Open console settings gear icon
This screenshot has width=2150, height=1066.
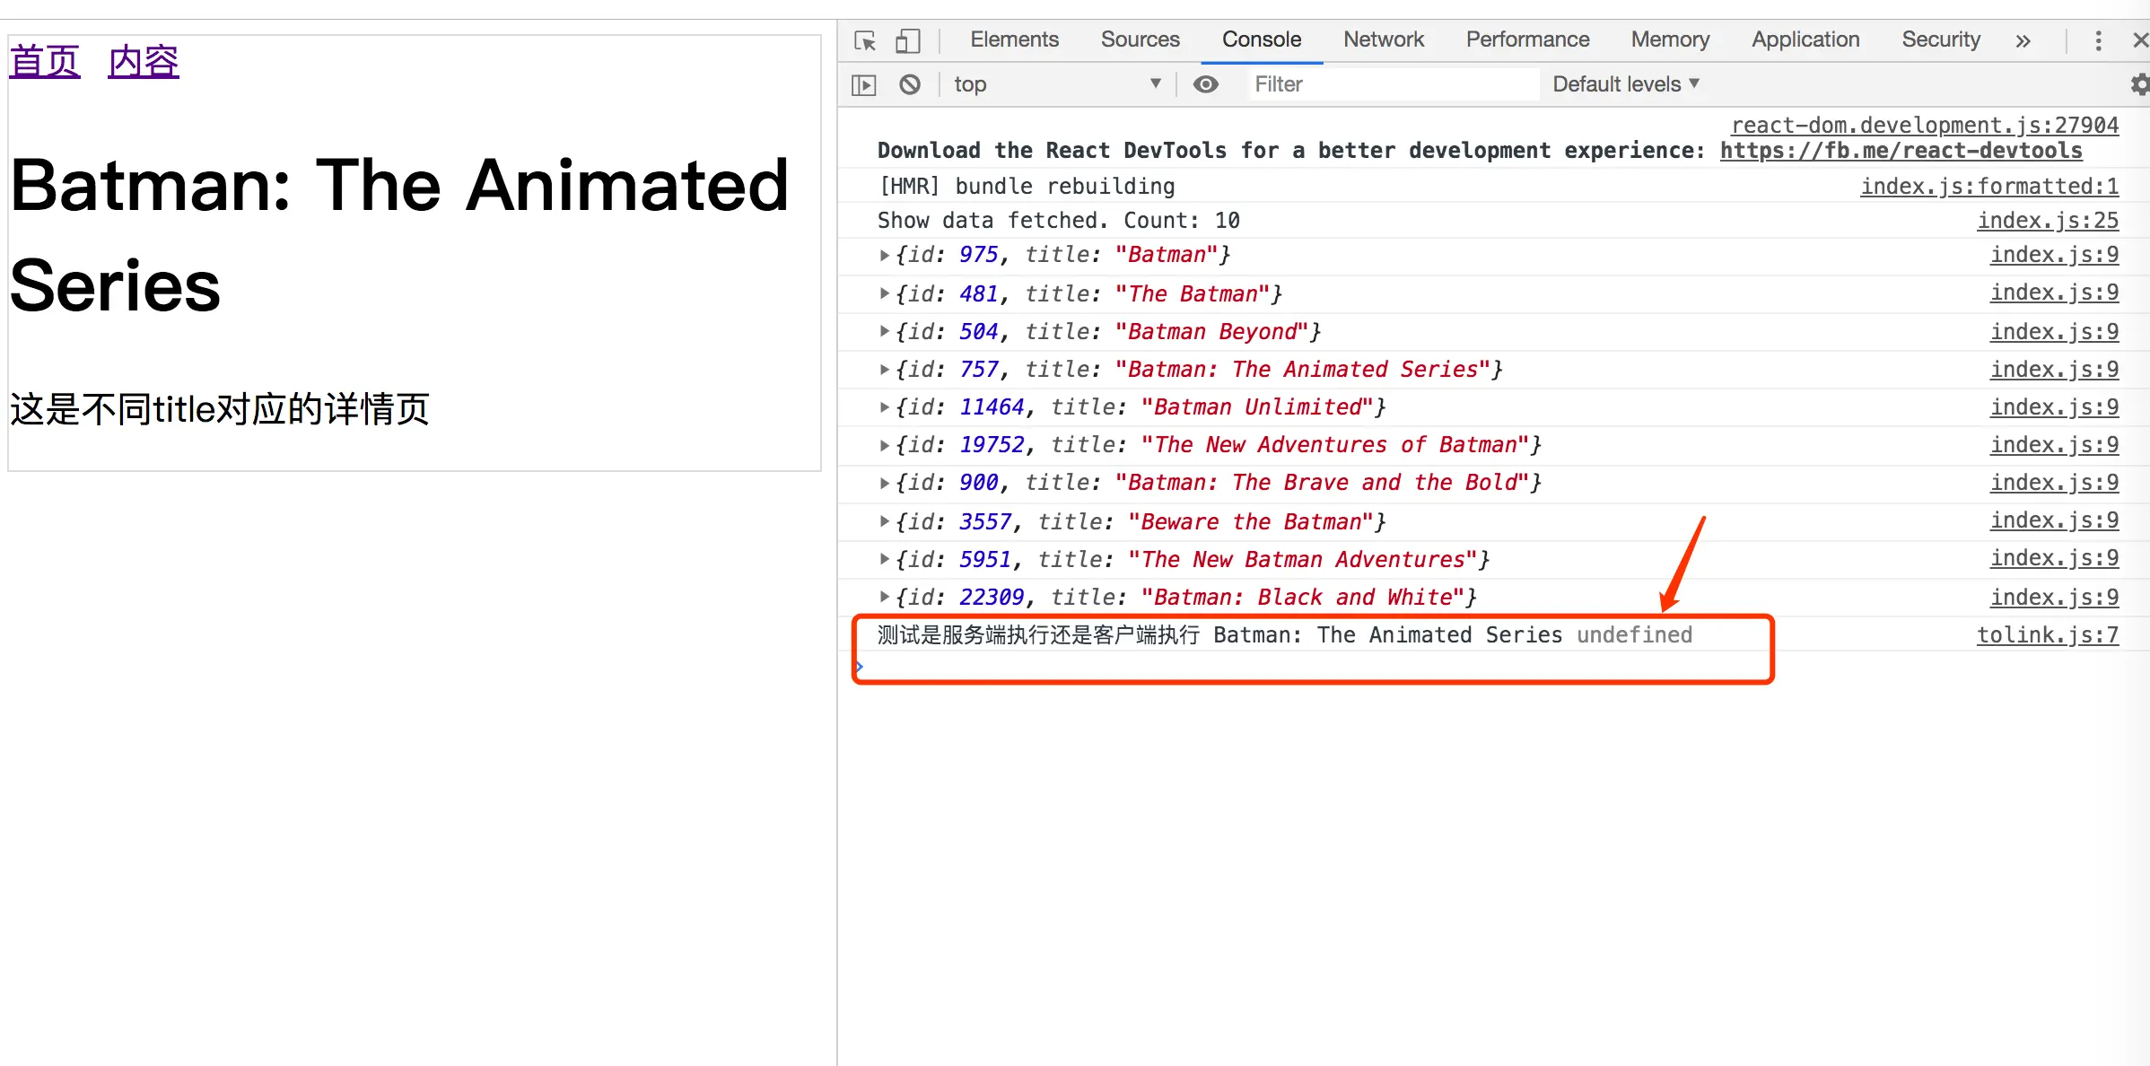[x=2139, y=84]
